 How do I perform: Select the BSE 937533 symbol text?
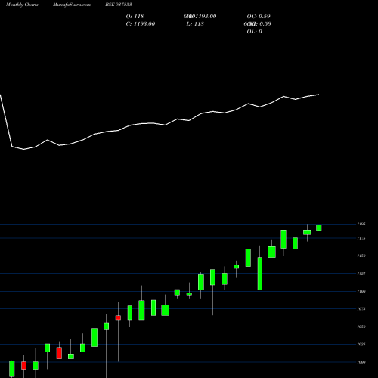(x=119, y=5)
